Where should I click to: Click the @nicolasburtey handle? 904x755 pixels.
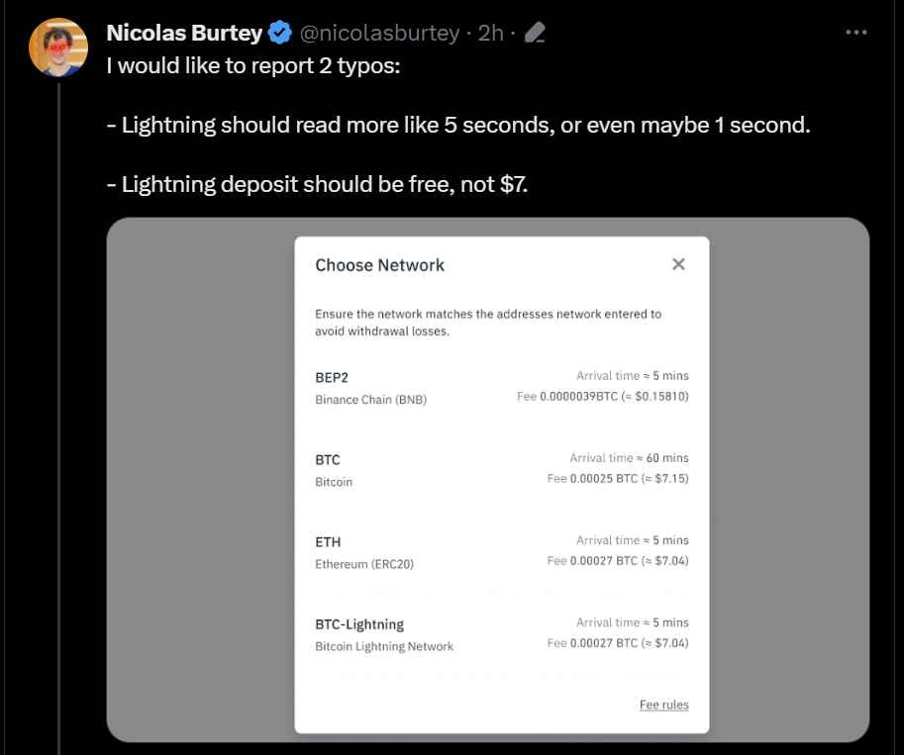379,33
